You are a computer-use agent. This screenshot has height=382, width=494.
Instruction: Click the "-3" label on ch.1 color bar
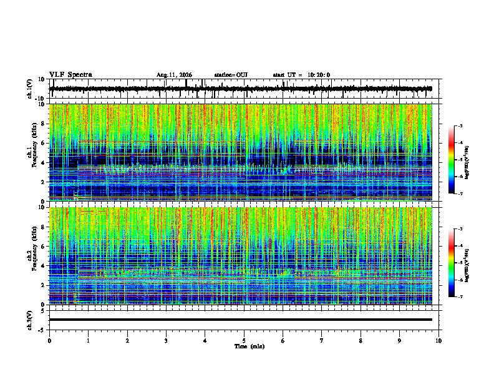(460, 125)
